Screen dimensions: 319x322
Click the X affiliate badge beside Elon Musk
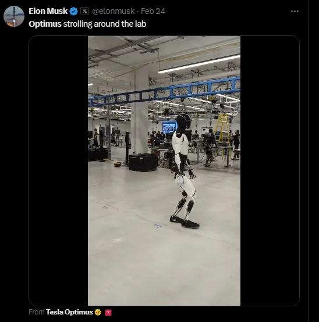coord(84,11)
